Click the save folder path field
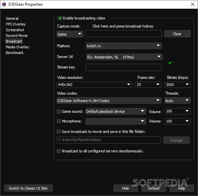198x196 pixels. pos(109,140)
